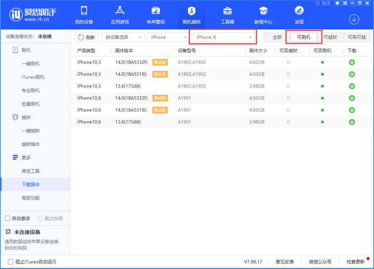Click the 爱思助手 i4 logo
374x269 pixels.
[33, 14]
